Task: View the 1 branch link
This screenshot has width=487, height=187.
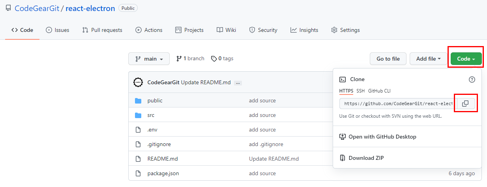Action: point(190,58)
